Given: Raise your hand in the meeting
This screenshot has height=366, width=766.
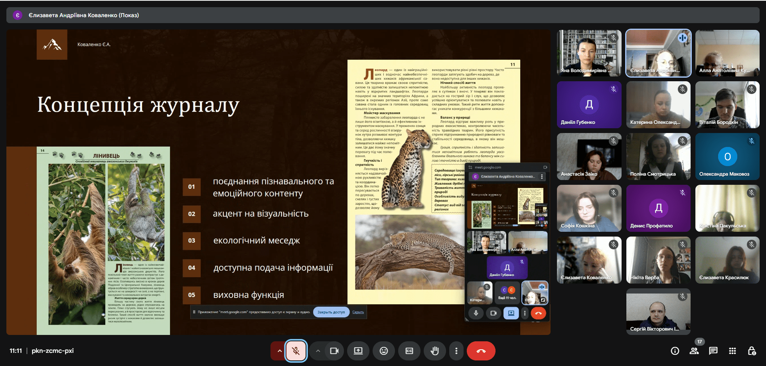Looking at the screenshot, I should 435,351.
